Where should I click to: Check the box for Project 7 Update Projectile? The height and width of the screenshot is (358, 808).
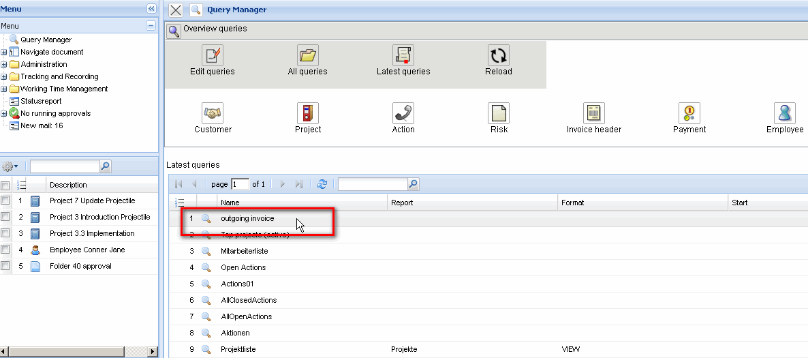pyautogui.click(x=5, y=200)
